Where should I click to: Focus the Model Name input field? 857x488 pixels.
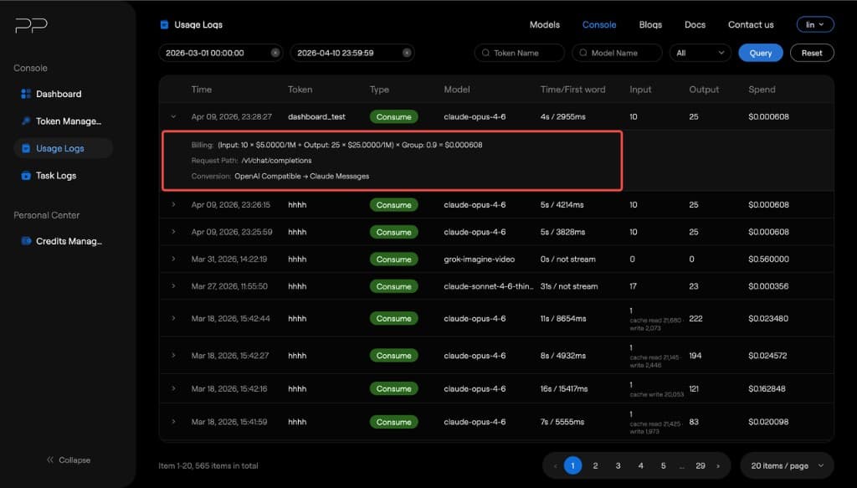click(x=617, y=53)
